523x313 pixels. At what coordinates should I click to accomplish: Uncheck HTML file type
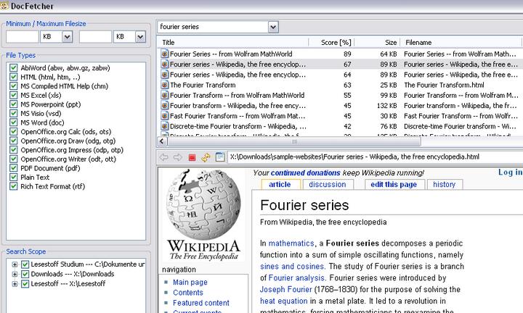click(x=13, y=77)
